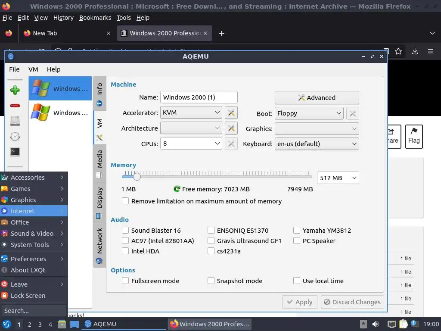This screenshot has height=331, width=441.
Task: Click the AQEMU title bar app icon
Action: (11, 56)
